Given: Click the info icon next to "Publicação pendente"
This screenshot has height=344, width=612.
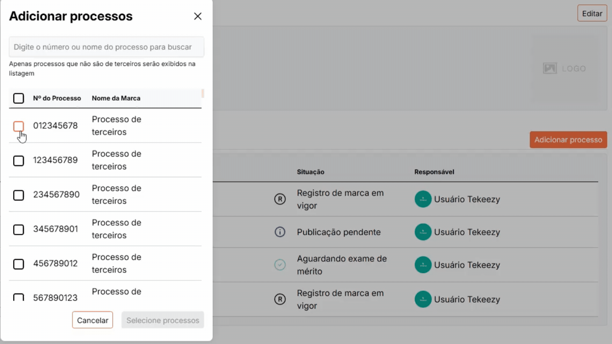Looking at the screenshot, I should pyautogui.click(x=280, y=232).
